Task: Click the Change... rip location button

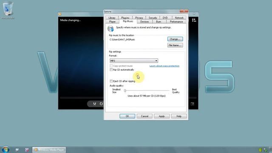Action: click(x=175, y=39)
